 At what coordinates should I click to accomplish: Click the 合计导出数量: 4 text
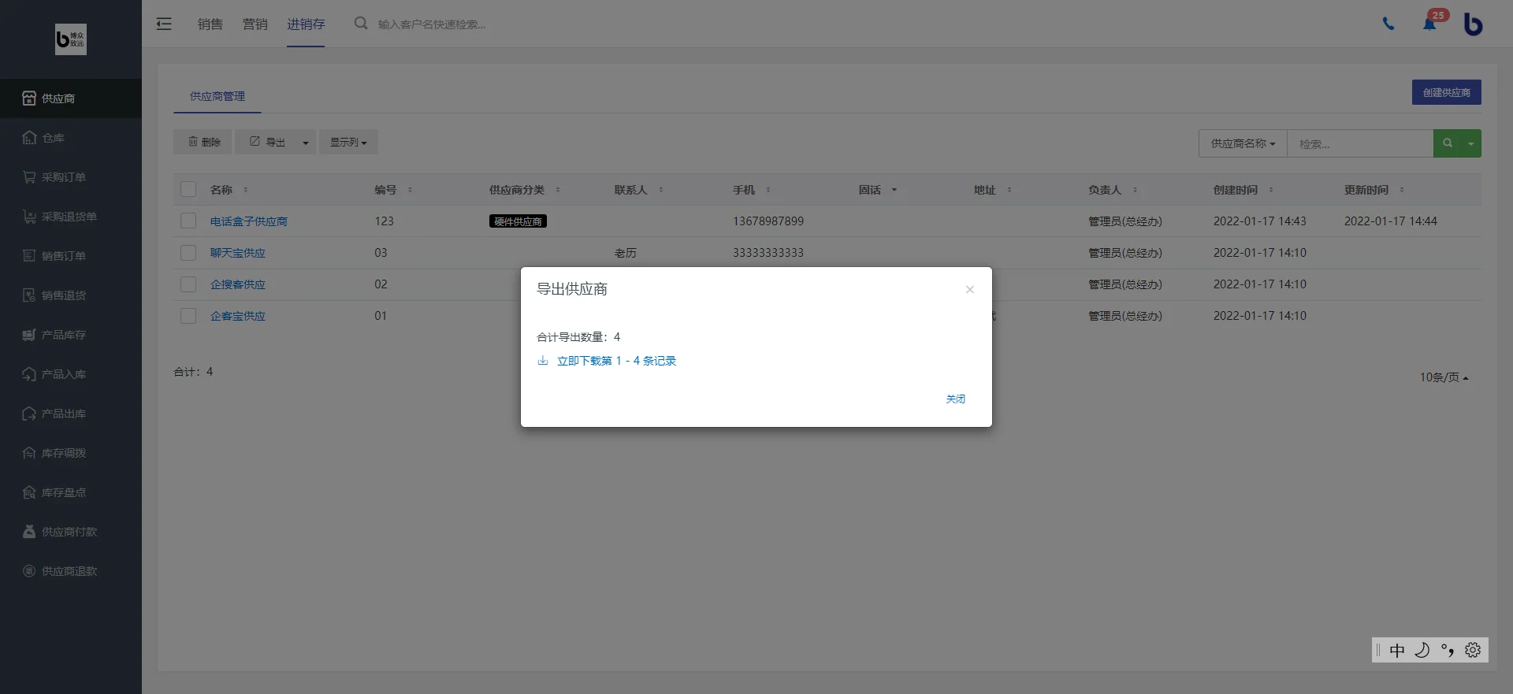tap(578, 337)
